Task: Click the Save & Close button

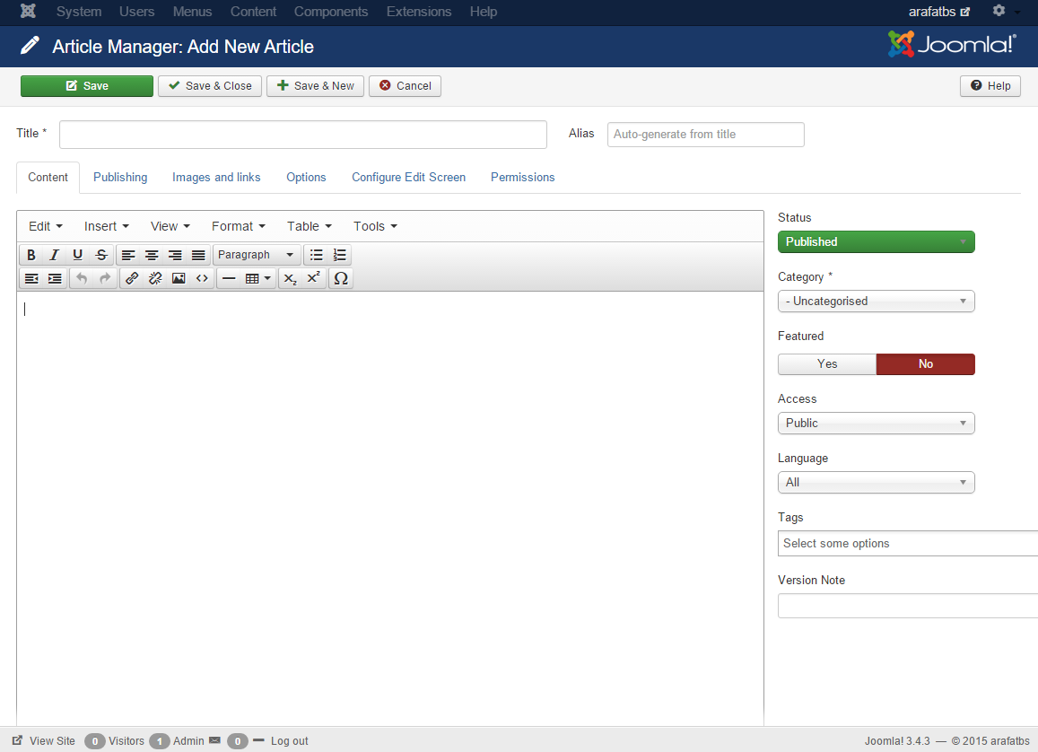Action: click(210, 86)
